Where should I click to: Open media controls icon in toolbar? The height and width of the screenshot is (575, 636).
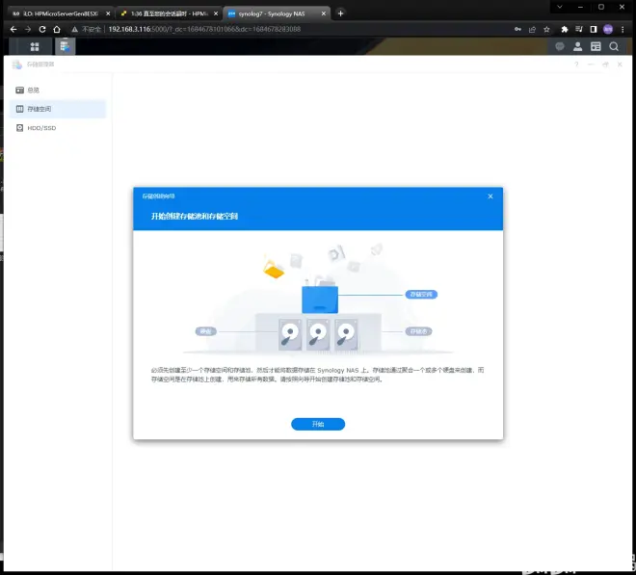tap(579, 29)
